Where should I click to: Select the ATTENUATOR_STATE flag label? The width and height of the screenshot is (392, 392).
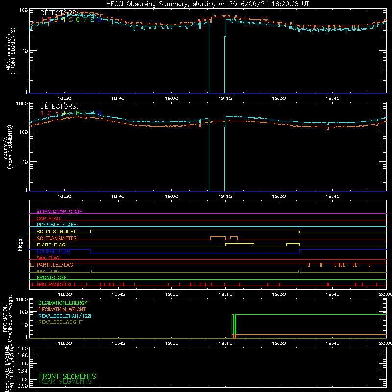(x=59, y=212)
